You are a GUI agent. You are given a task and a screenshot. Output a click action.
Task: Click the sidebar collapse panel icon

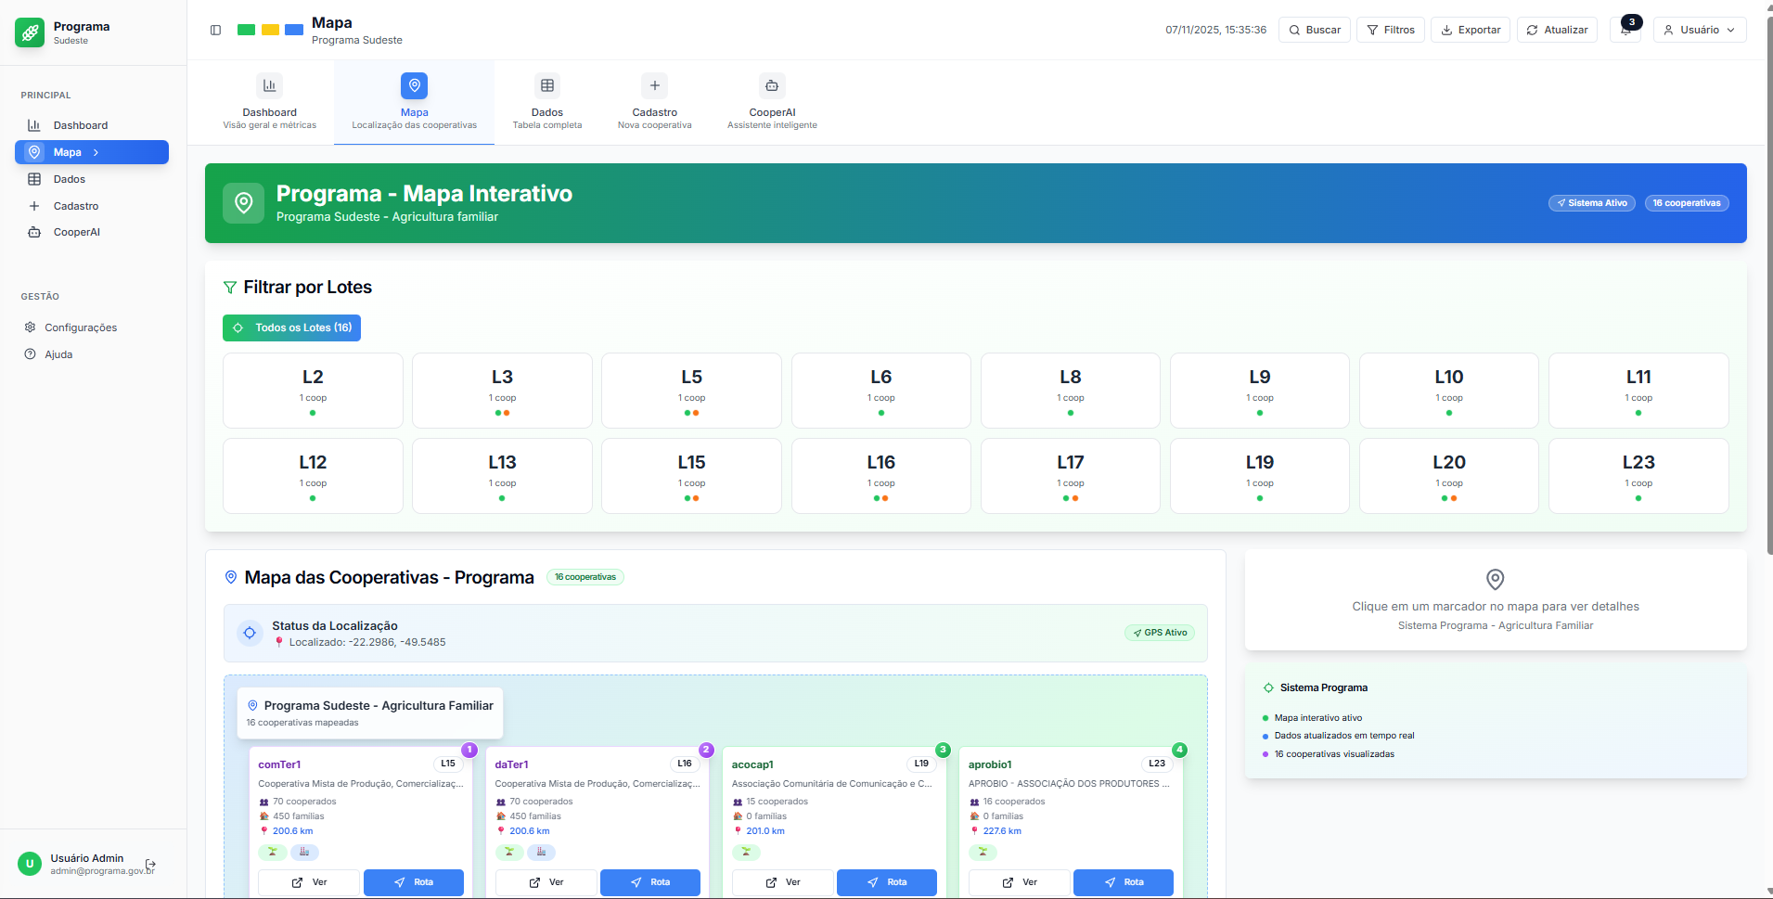coord(215,30)
